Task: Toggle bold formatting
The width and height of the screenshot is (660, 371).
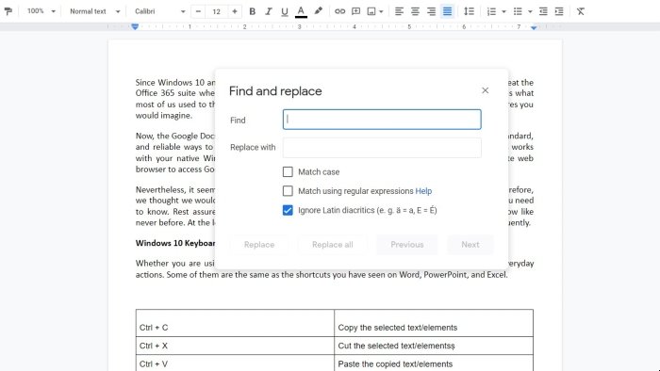Action: (x=252, y=11)
